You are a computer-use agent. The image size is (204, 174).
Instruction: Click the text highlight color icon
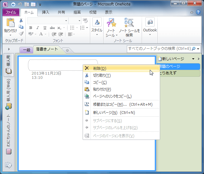[x=31, y=34]
